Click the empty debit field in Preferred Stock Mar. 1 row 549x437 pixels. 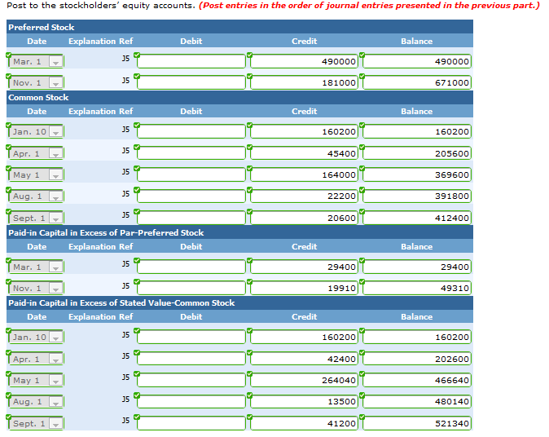pos(191,62)
